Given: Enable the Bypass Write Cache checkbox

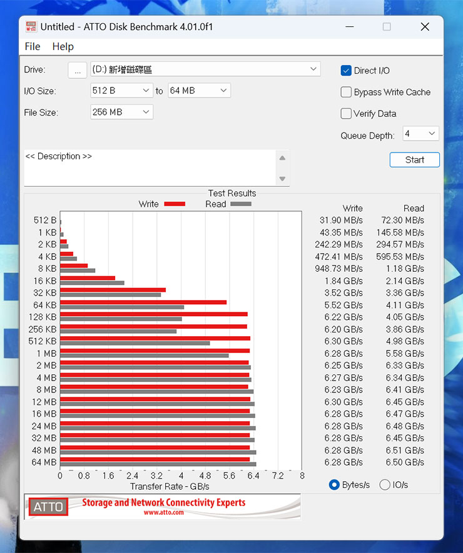Looking at the screenshot, I should [346, 92].
